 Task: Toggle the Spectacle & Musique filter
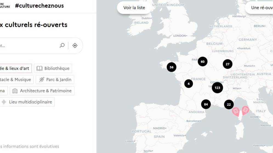pyautogui.click(x=16, y=80)
